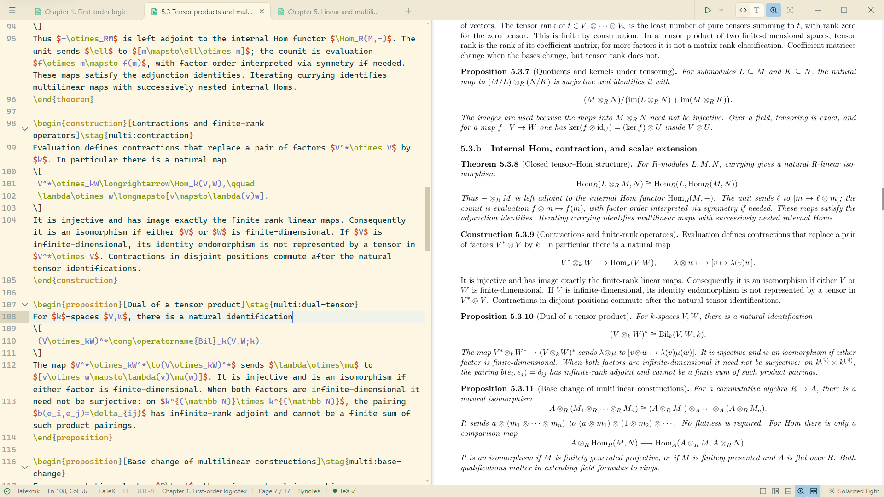884x497 pixels.
Task: Change the LaTeX language mode
Action: 107,491
